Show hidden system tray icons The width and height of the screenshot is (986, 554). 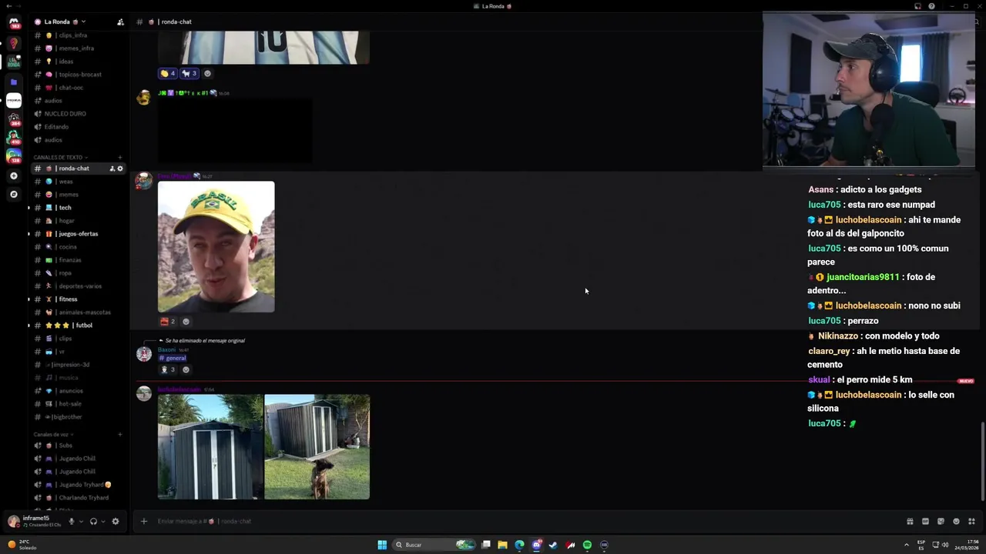pyautogui.click(x=906, y=545)
